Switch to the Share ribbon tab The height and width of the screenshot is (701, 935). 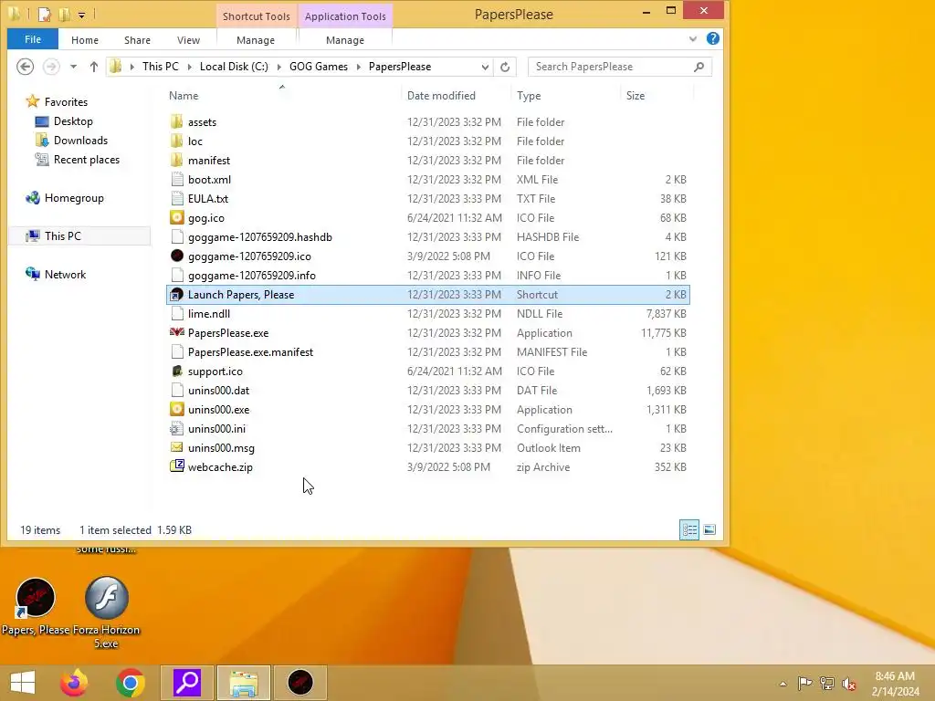click(137, 40)
